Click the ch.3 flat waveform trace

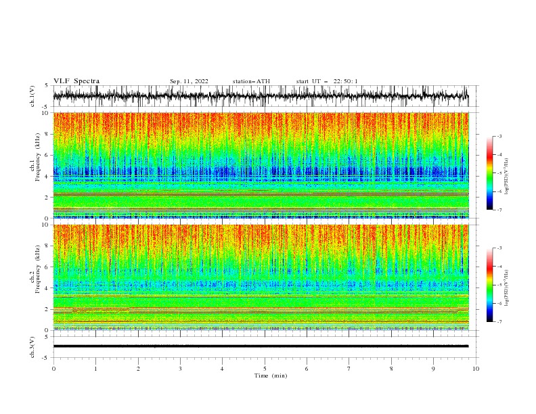pos(261,346)
